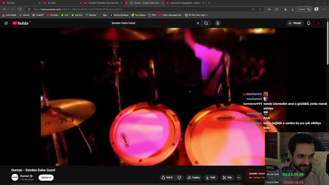
Task: Click the browser address bar URL
Action: pos(78,9)
